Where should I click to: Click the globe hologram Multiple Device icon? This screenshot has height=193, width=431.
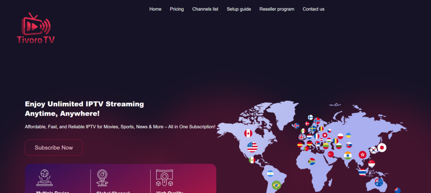(45, 177)
